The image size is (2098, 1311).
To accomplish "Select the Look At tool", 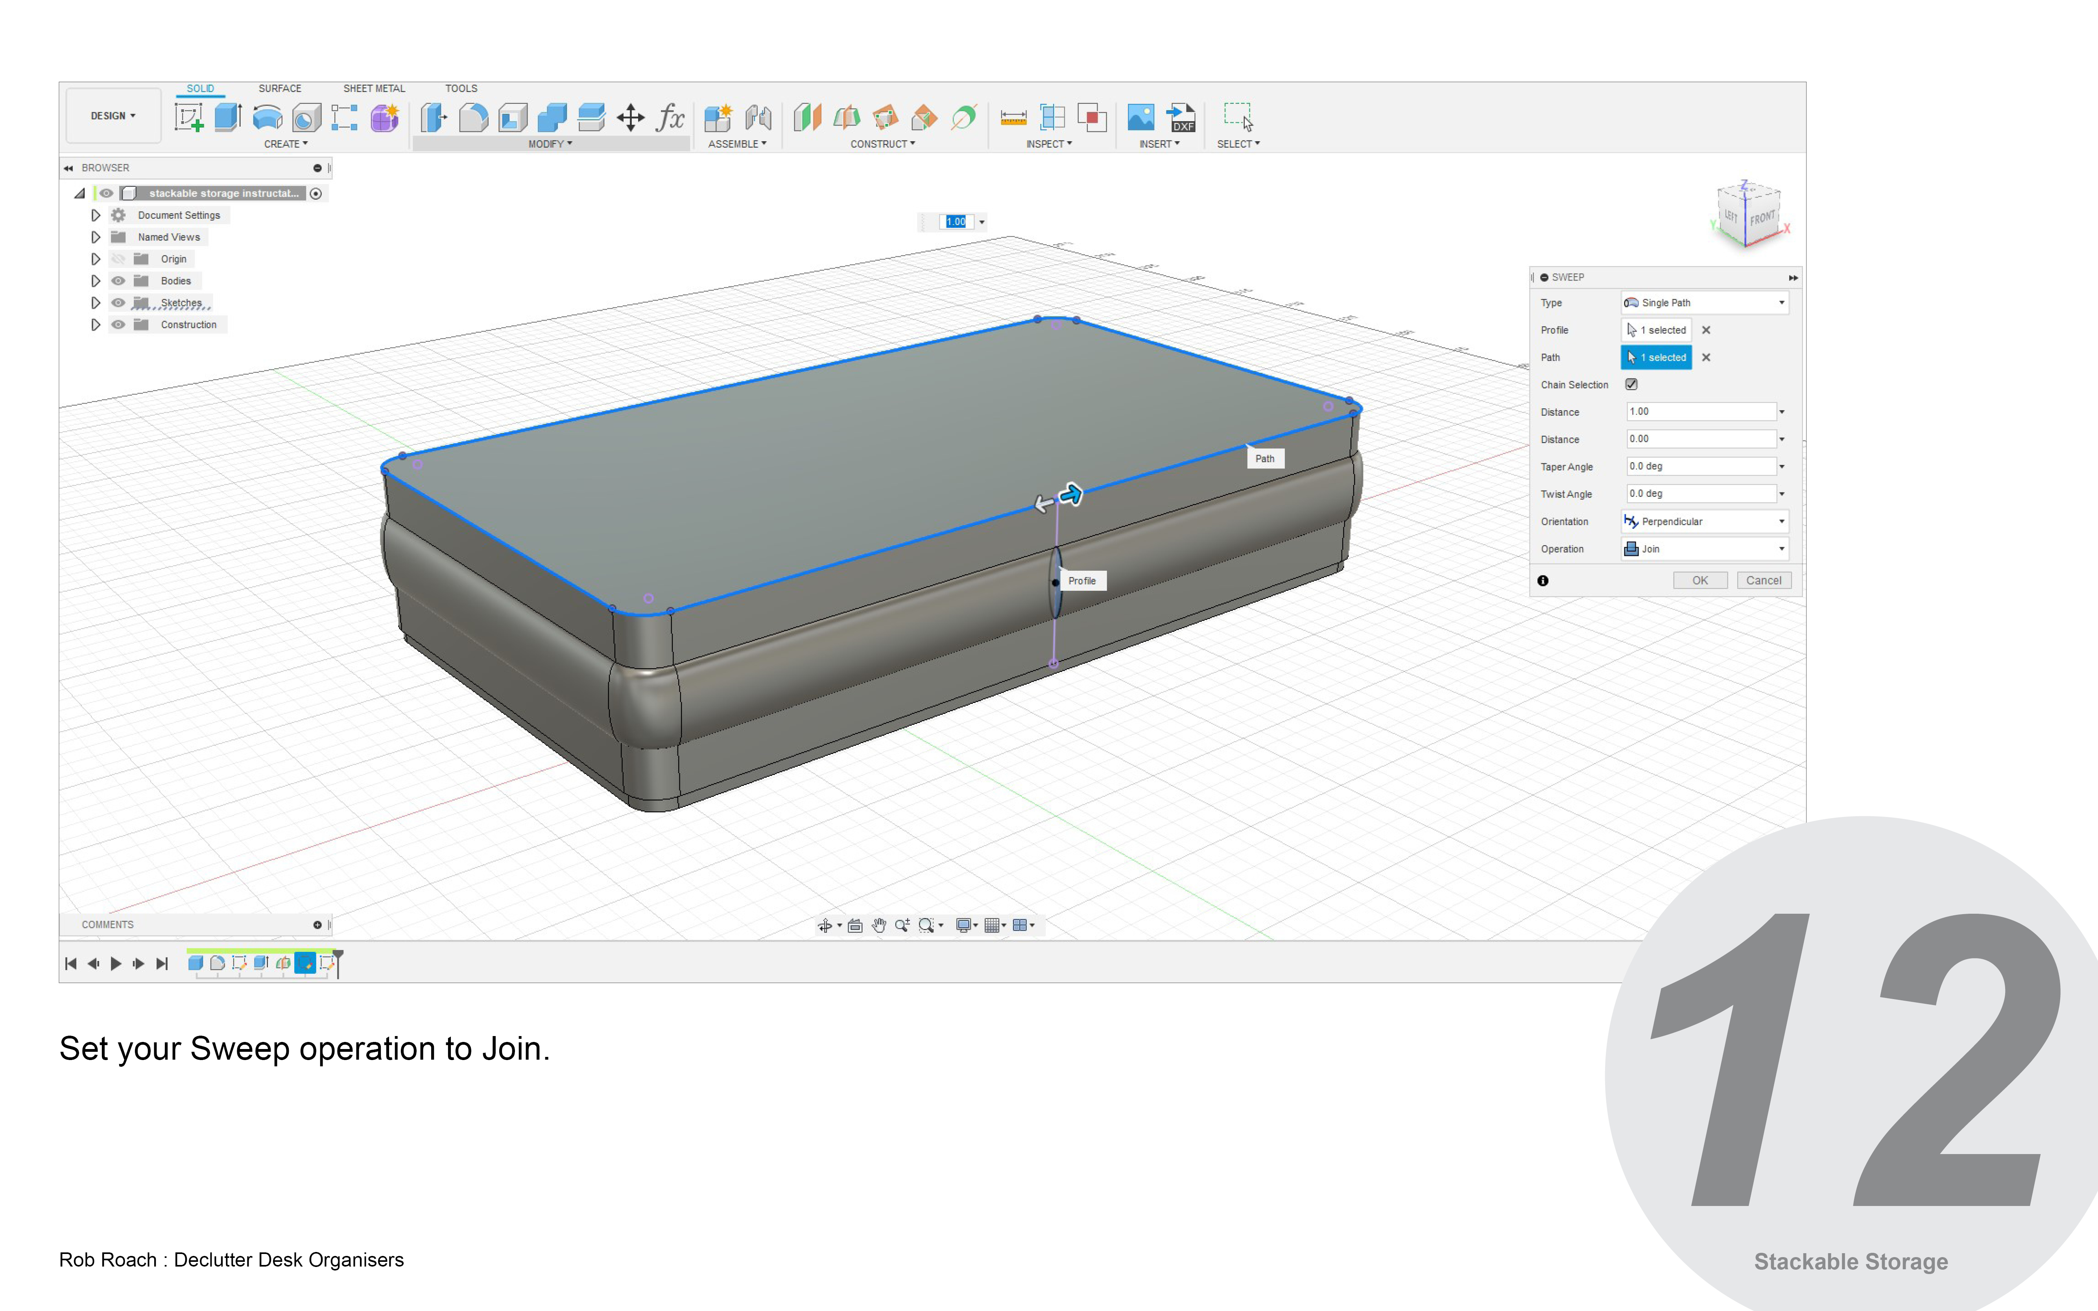I will [855, 925].
